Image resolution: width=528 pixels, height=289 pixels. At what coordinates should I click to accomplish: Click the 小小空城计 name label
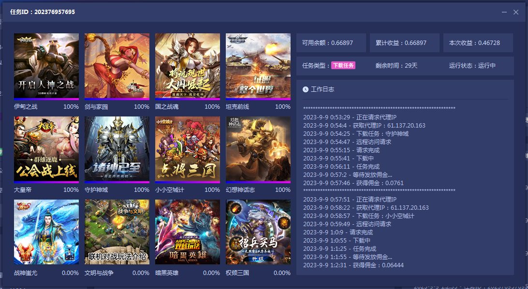[170, 190]
